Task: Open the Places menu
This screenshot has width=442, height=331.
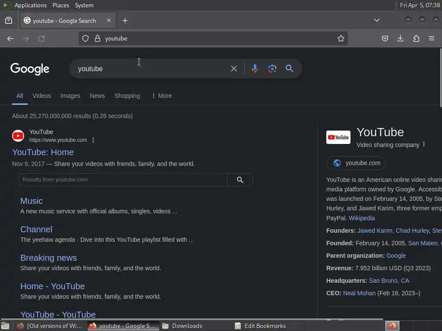Action: pyautogui.click(x=61, y=5)
